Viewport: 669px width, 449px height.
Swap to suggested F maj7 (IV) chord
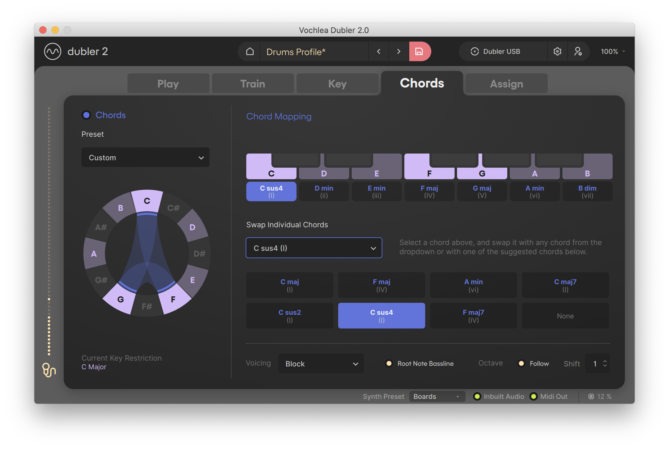473,316
